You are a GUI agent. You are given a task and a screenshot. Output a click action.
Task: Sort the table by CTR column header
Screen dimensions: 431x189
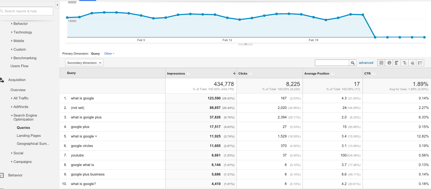[x=367, y=74]
